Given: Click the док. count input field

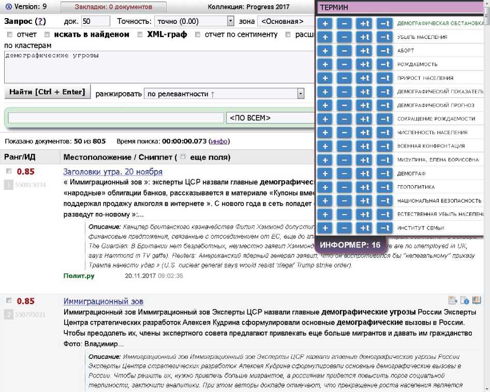Looking at the screenshot, I should click(x=96, y=21).
